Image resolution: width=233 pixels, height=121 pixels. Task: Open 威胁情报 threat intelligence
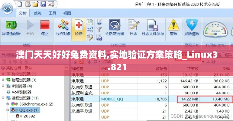coord(192,28)
